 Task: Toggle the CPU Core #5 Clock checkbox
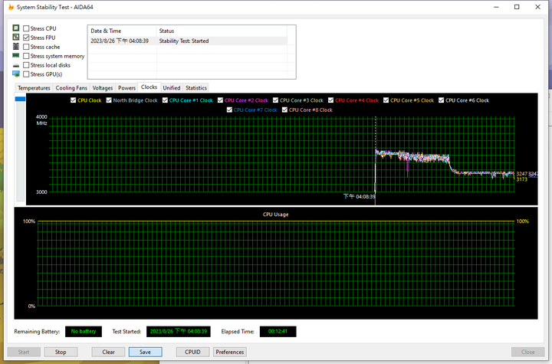click(386, 100)
